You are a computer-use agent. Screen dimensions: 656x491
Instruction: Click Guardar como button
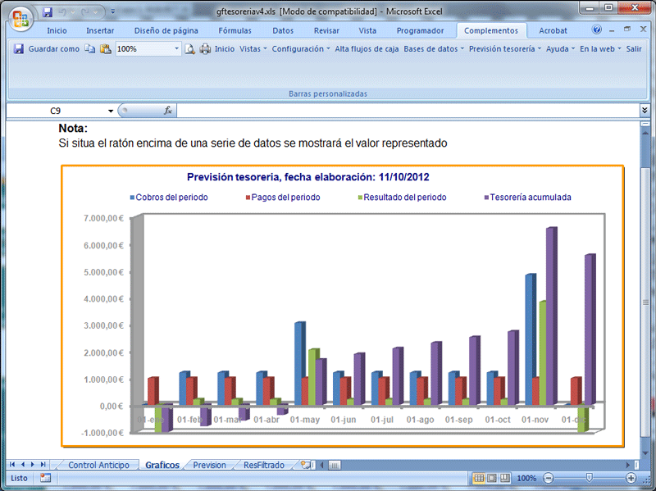pyautogui.click(x=53, y=49)
